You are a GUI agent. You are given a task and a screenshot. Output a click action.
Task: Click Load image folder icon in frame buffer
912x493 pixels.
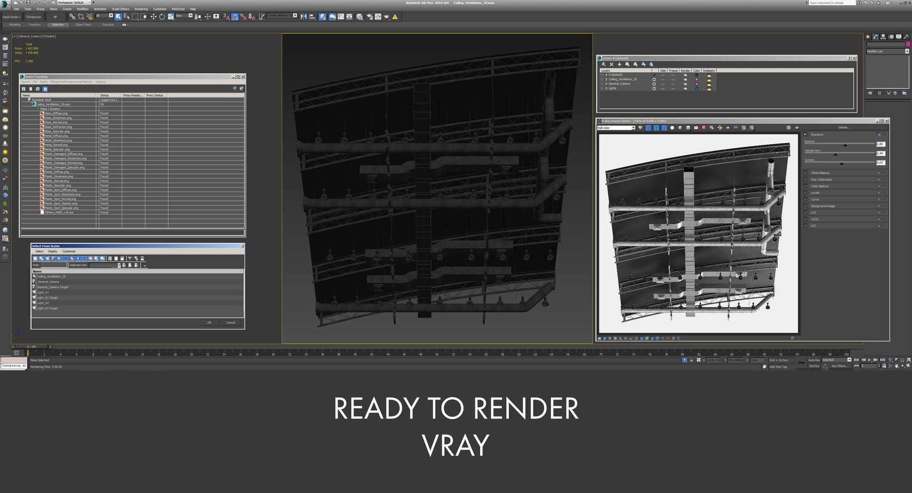pos(696,128)
